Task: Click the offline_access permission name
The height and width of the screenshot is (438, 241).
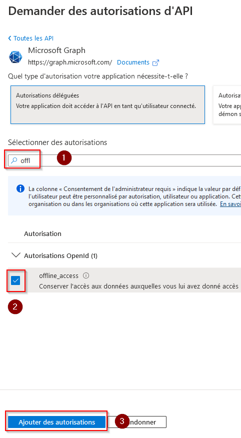Action: pos(58,275)
